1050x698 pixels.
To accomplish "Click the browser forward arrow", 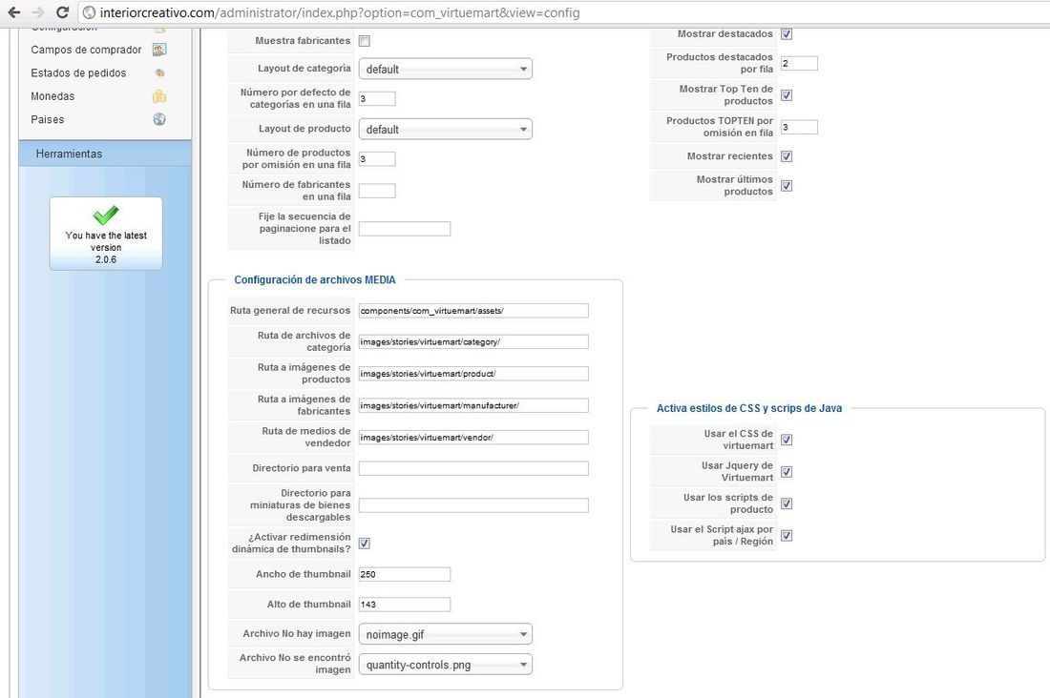I will point(37,12).
